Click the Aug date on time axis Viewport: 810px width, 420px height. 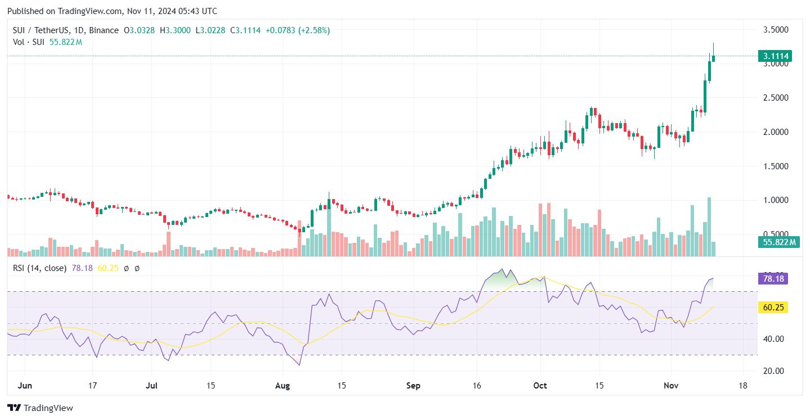point(283,386)
